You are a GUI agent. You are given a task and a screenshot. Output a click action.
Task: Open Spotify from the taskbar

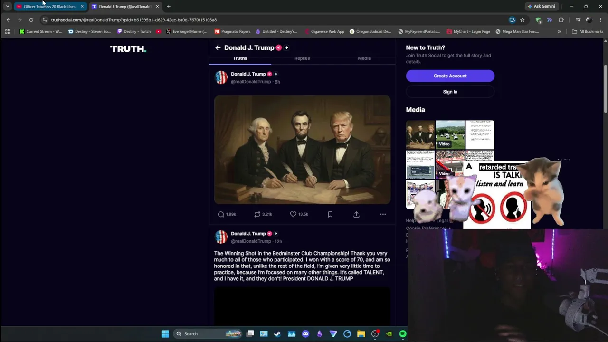pos(403,334)
